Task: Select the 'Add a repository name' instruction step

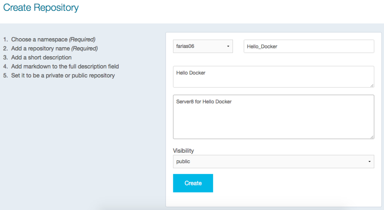Action: [40, 48]
